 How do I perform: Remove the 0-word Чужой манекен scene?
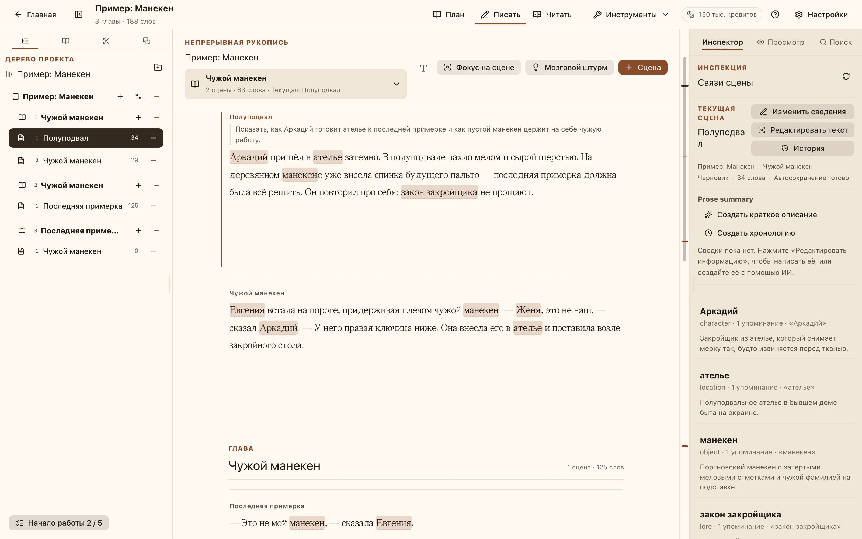(154, 251)
